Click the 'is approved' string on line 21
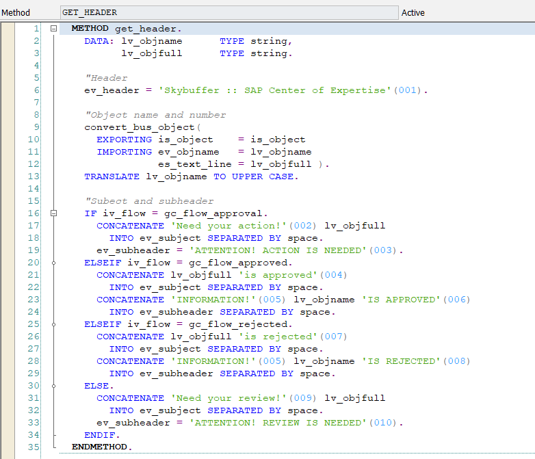Image resolution: width=535 pixels, height=459 pixels. [x=278, y=275]
